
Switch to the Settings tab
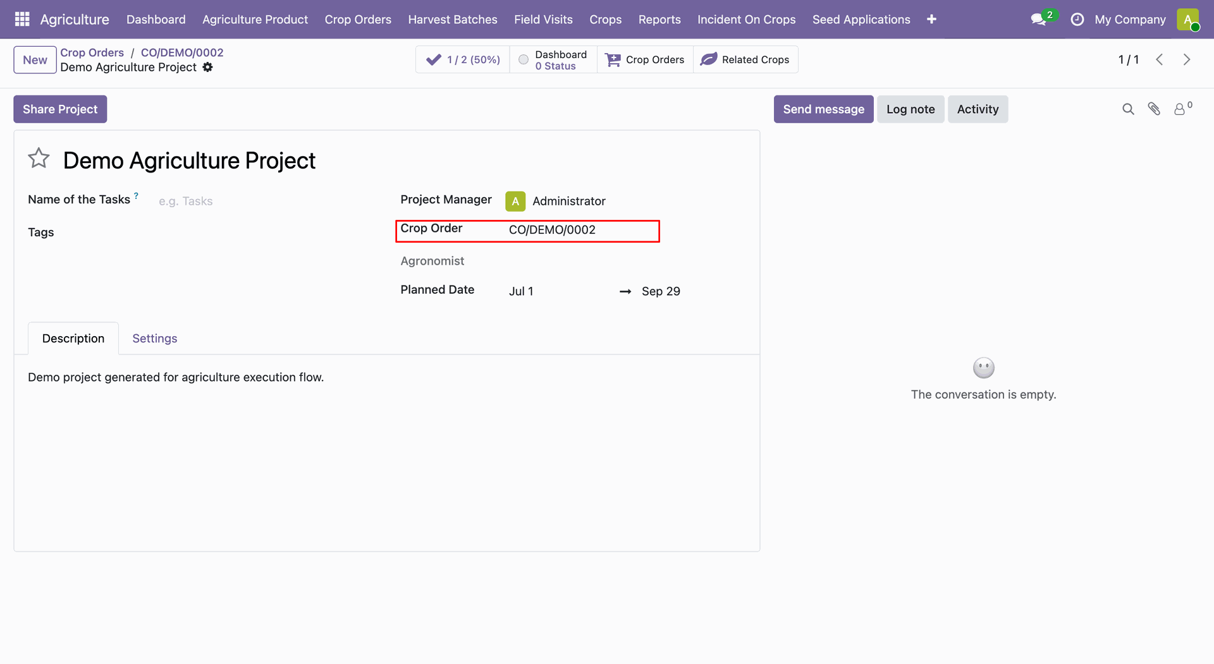pyautogui.click(x=155, y=339)
